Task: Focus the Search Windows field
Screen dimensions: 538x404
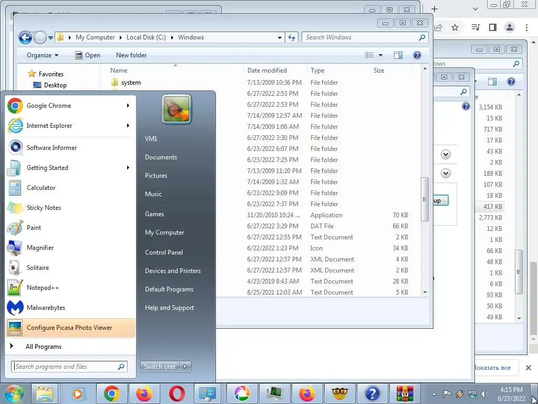Action: click(x=365, y=37)
